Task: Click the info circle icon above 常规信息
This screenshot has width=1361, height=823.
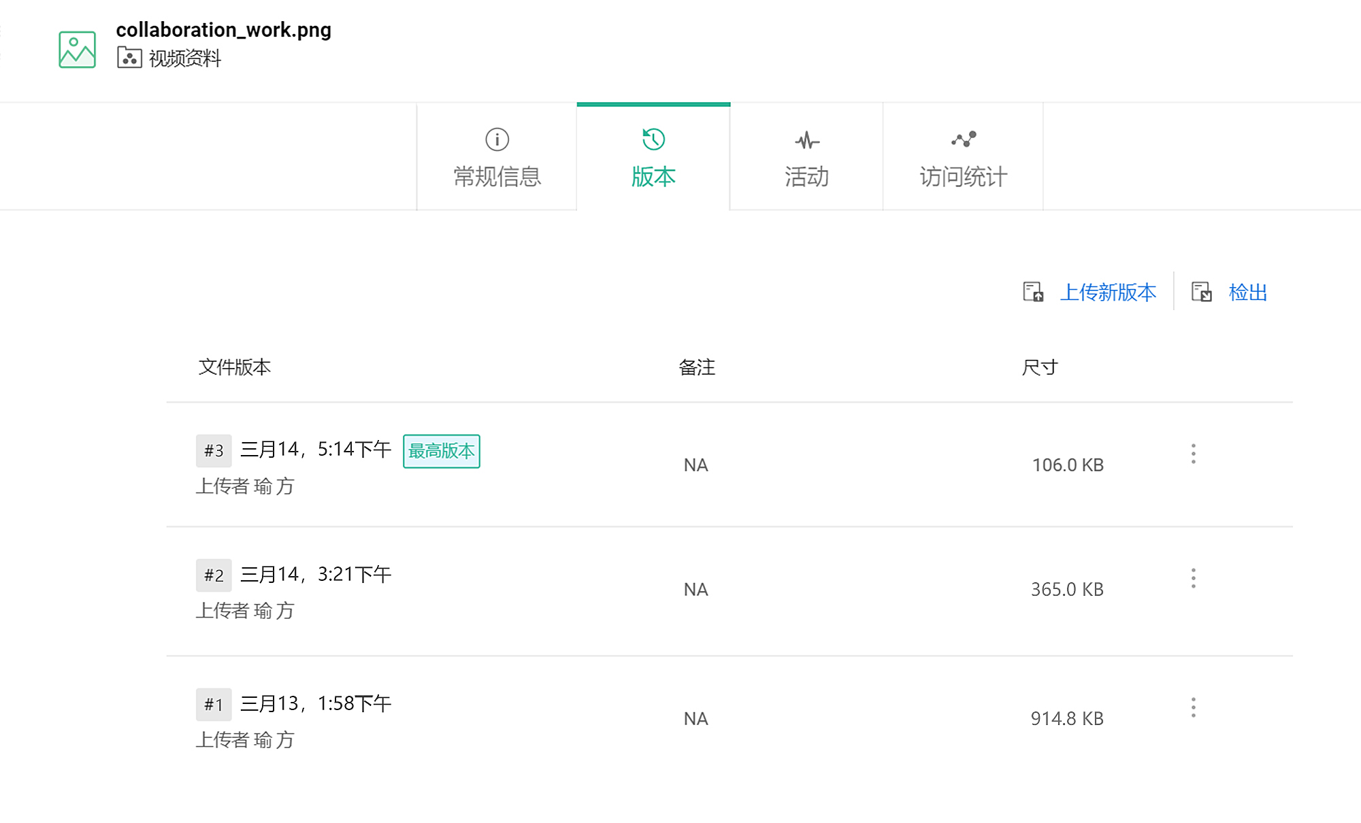Action: click(497, 139)
